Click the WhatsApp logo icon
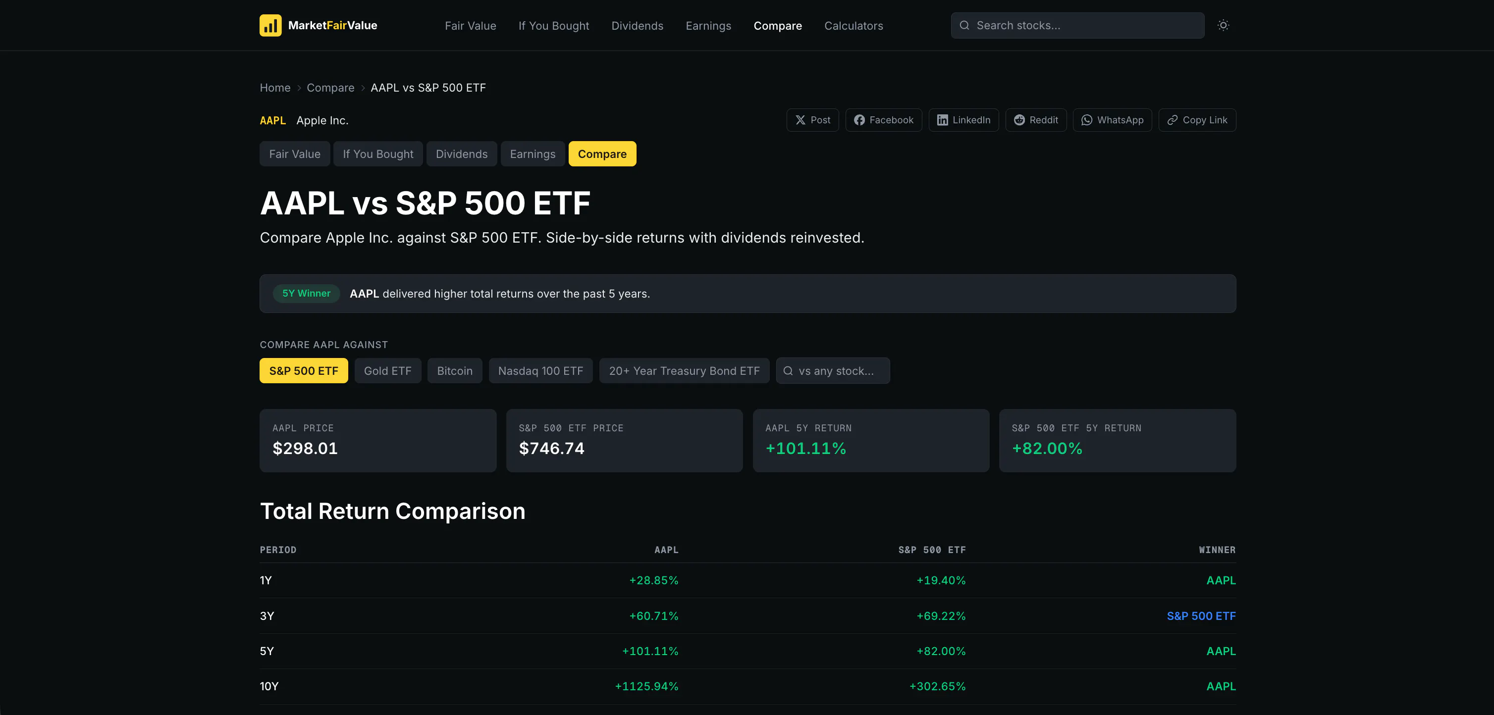 pyautogui.click(x=1087, y=120)
